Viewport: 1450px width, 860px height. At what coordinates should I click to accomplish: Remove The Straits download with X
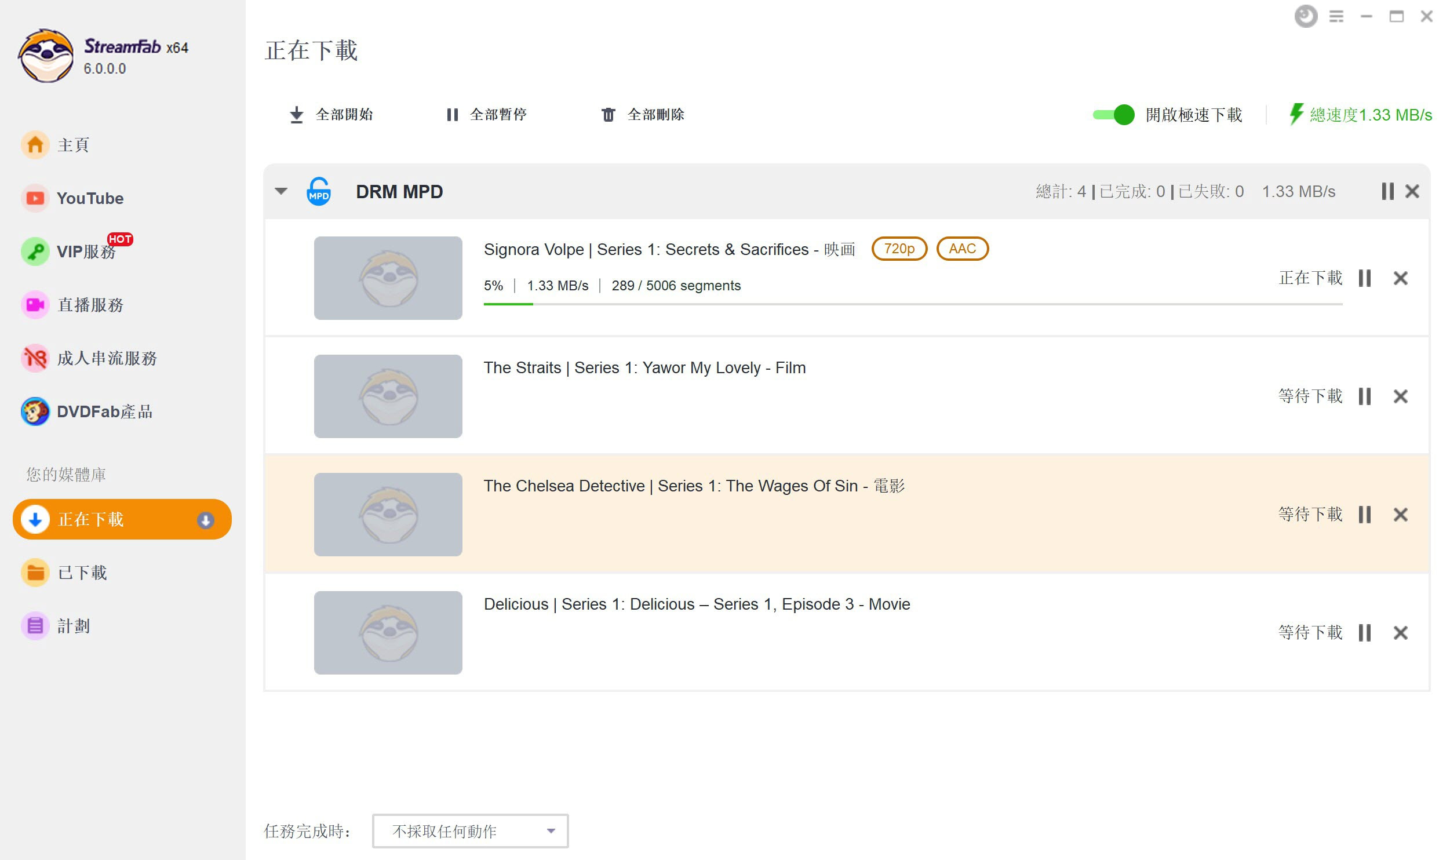tap(1400, 396)
